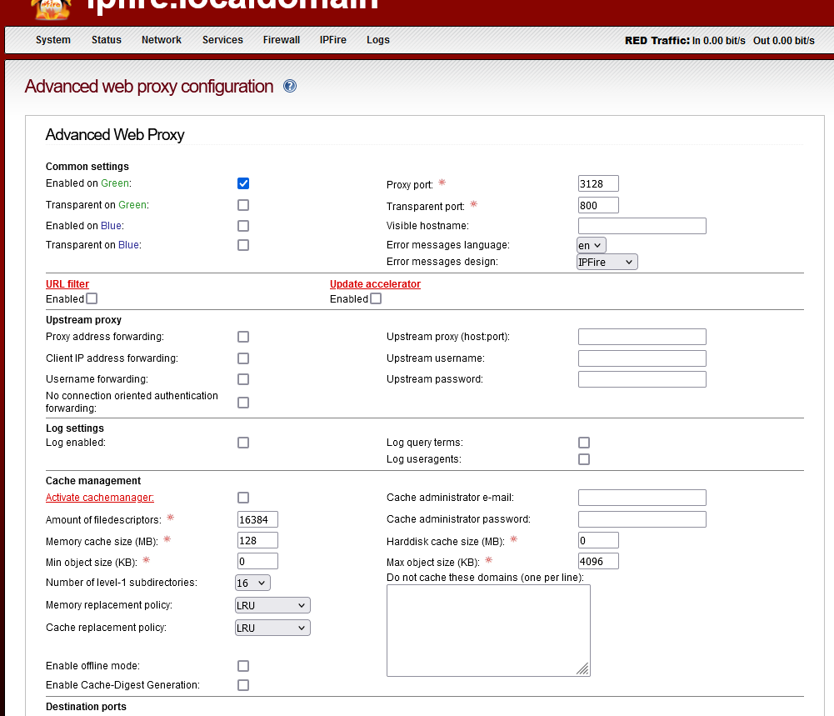Click Memory cache size field
Viewport: 834px width, 716px height.
click(x=257, y=540)
